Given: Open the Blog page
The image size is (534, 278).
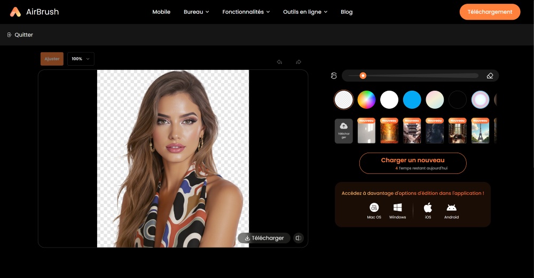Looking at the screenshot, I should click(347, 12).
